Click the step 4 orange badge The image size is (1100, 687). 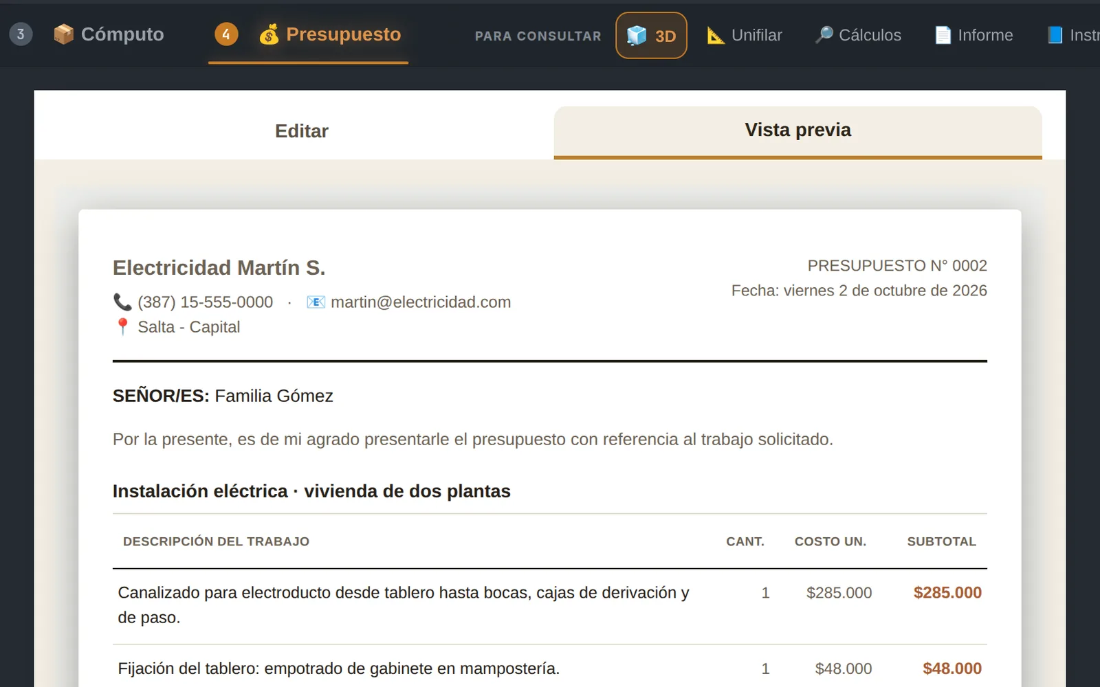click(x=226, y=34)
